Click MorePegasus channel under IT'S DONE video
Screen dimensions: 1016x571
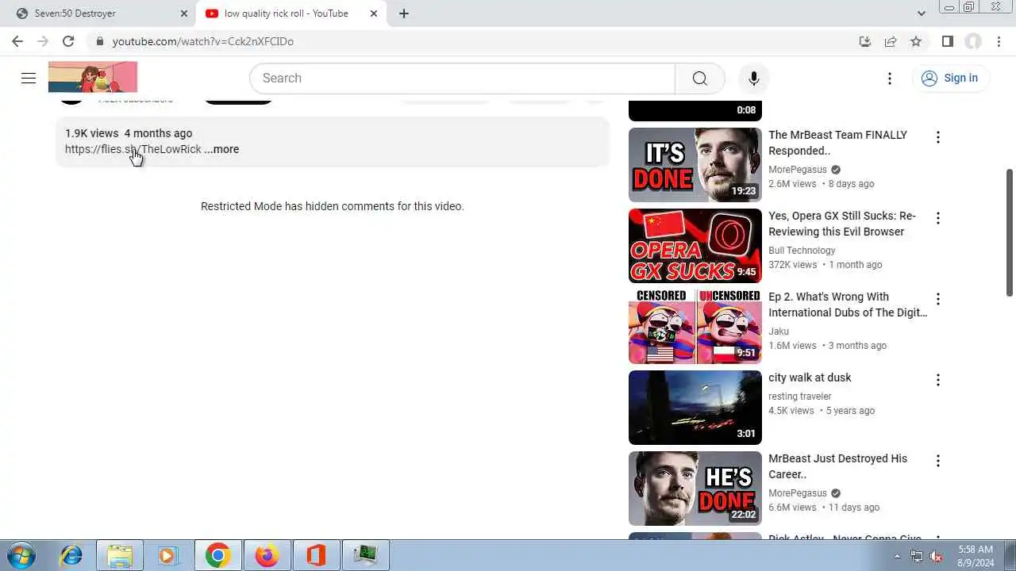(x=798, y=170)
